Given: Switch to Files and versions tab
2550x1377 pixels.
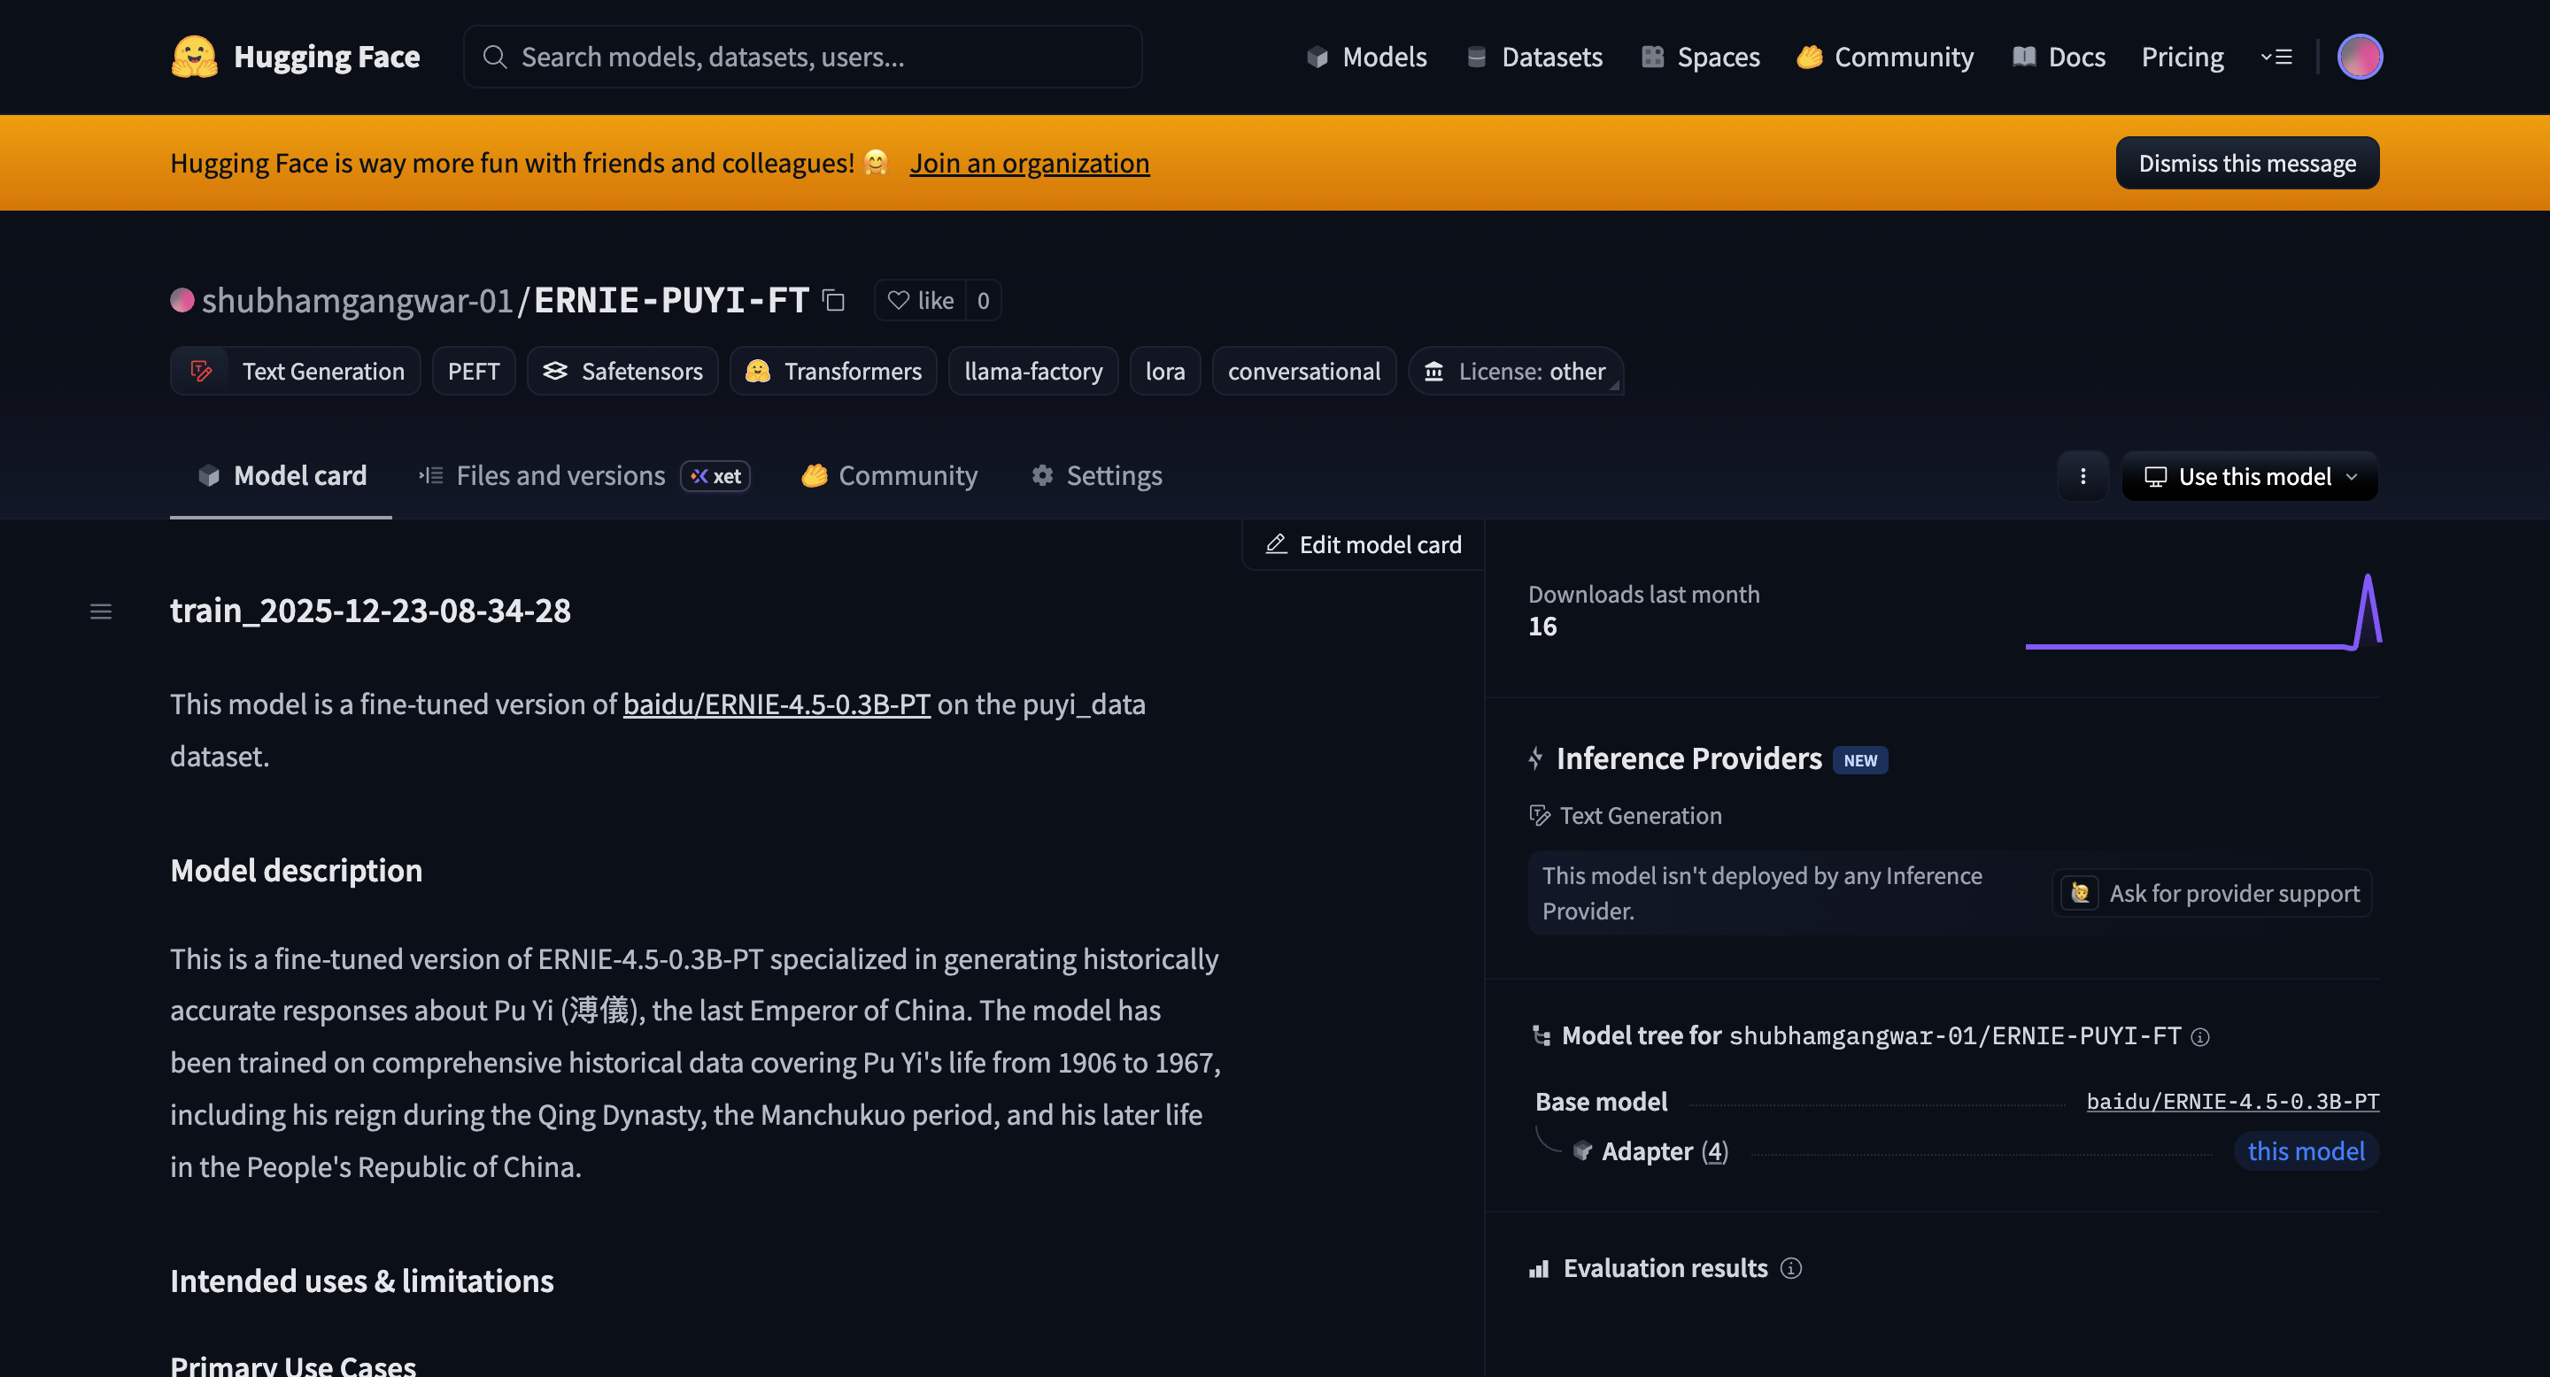Looking at the screenshot, I should point(560,477).
